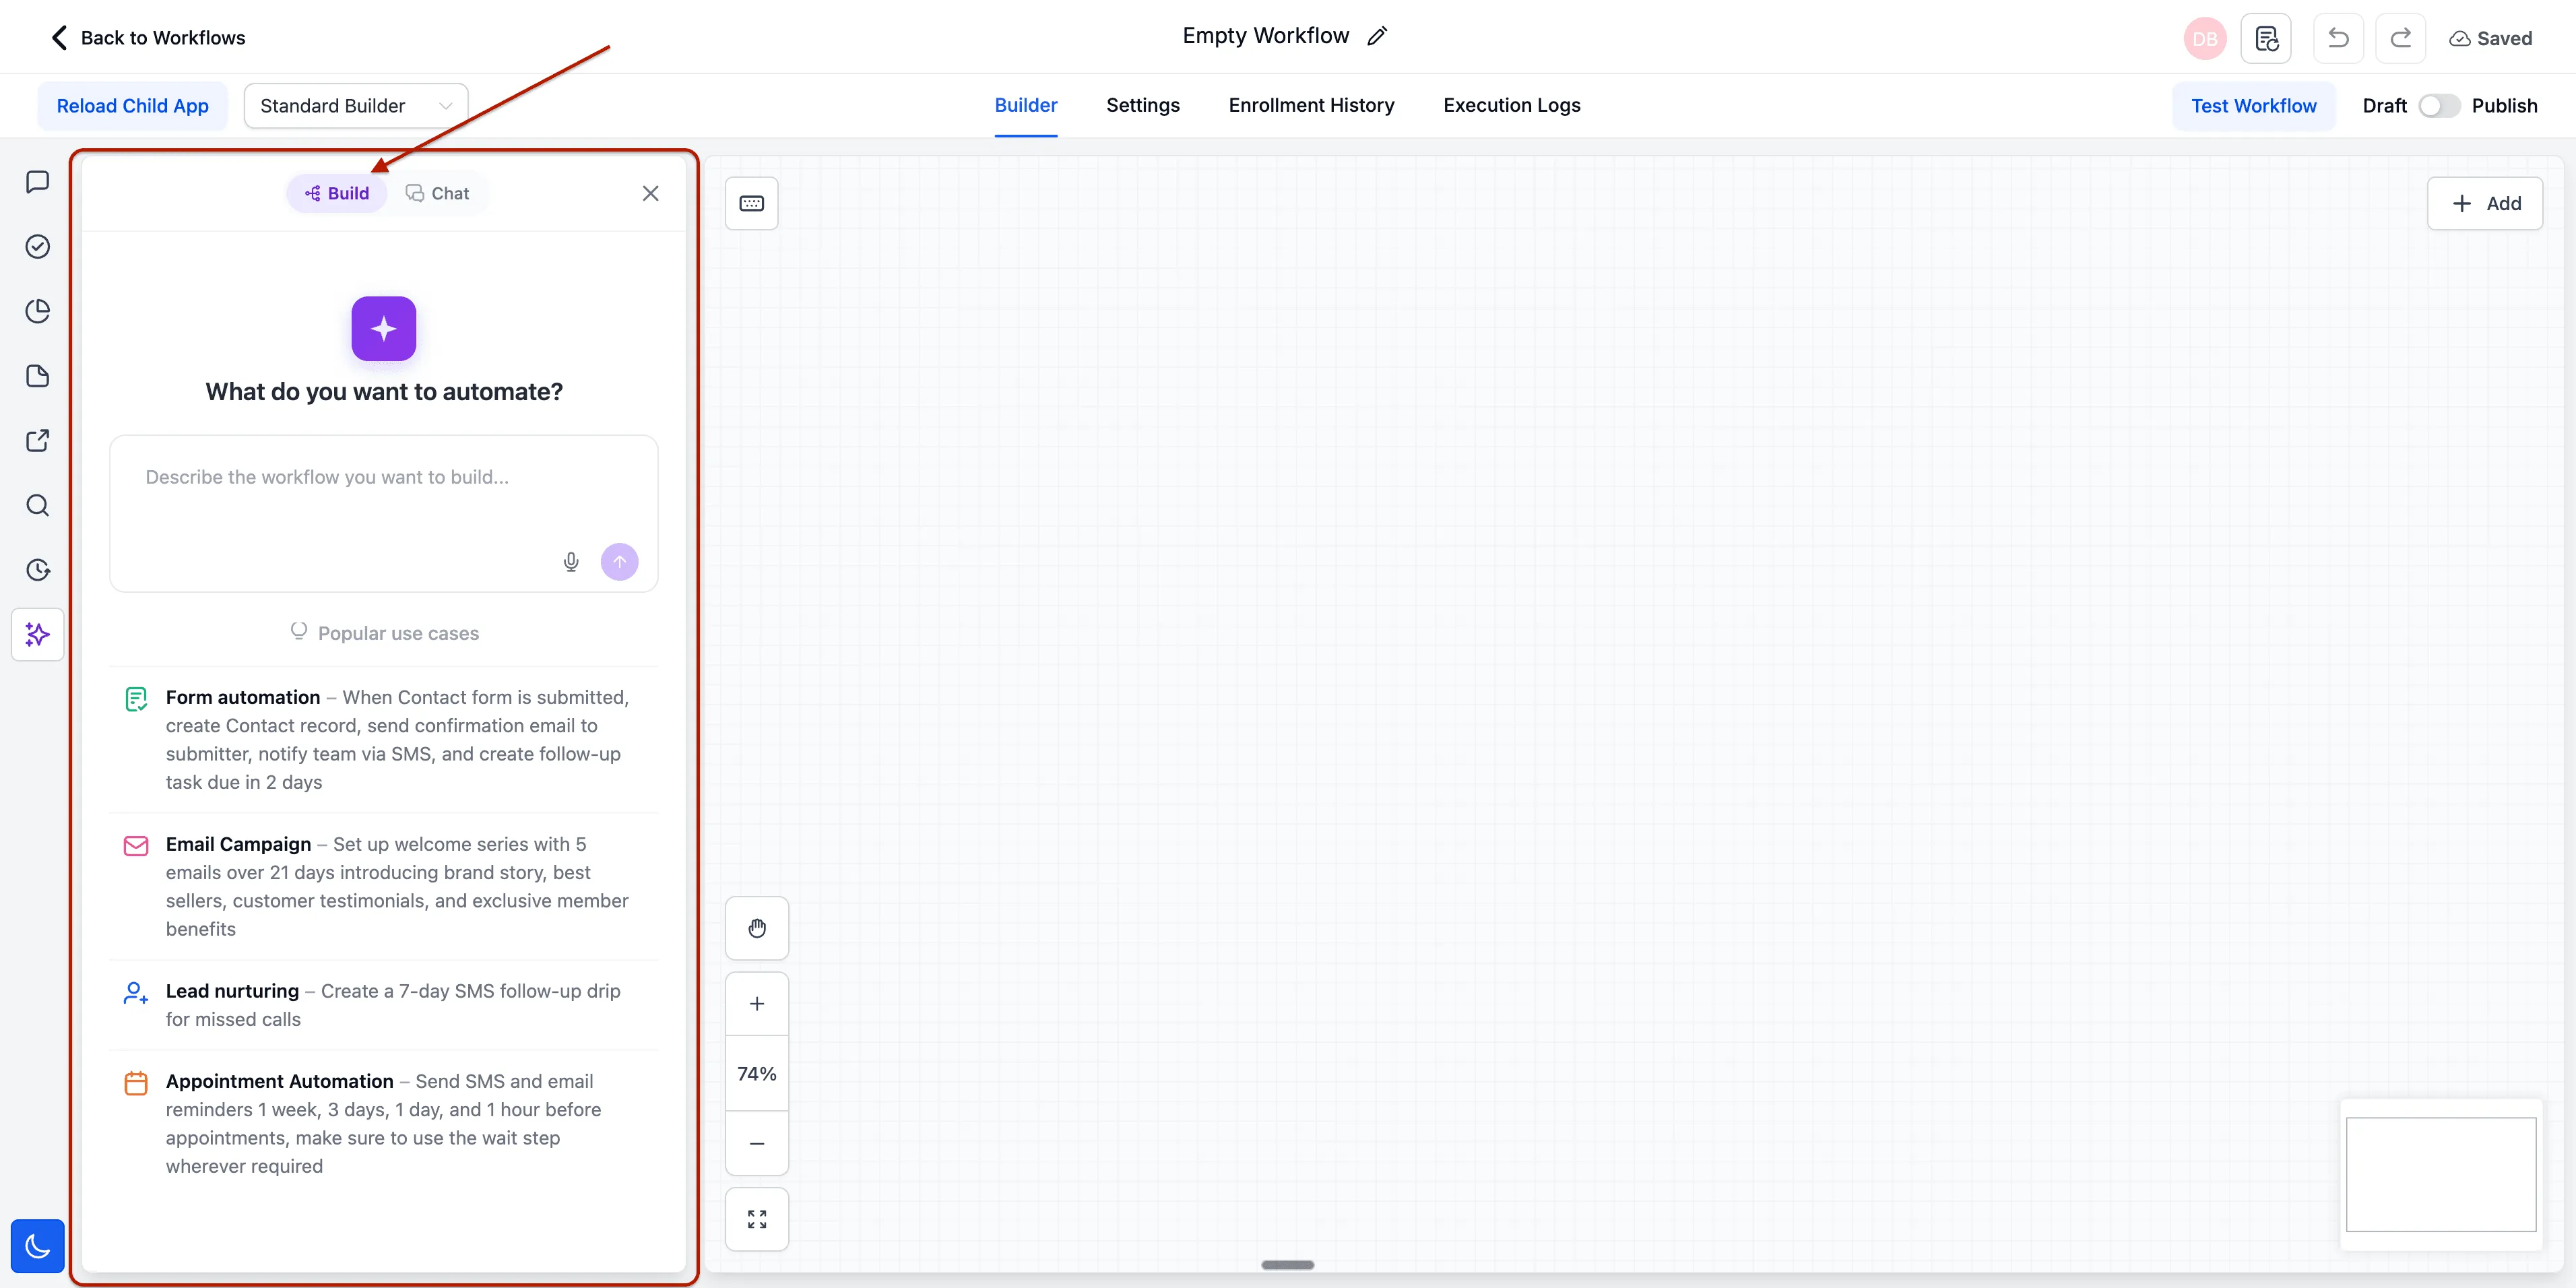
Task: Choose the Appointment Automation use case
Action: point(383,1124)
